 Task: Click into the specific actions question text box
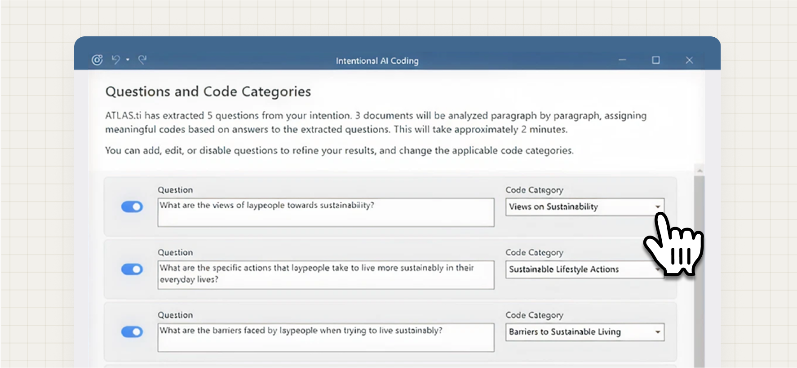point(326,275)
